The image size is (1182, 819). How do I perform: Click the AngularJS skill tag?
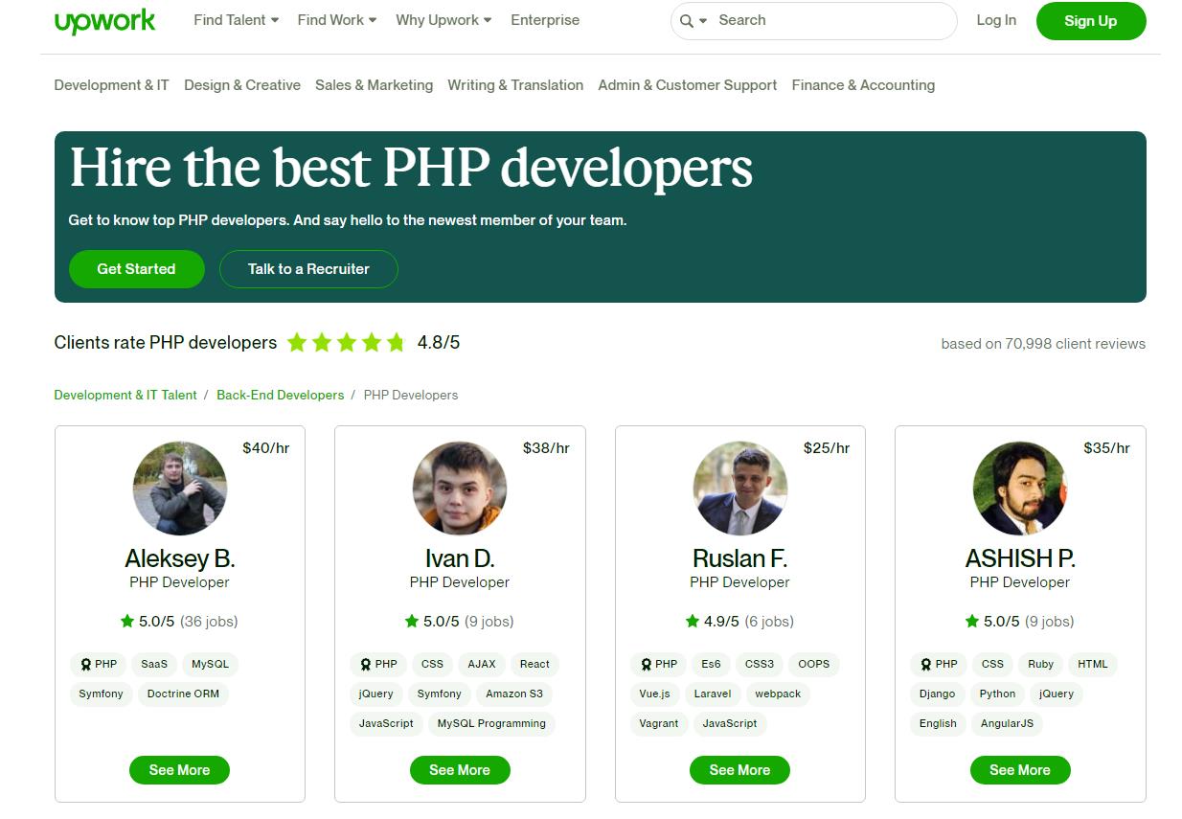click(1007, 723)
